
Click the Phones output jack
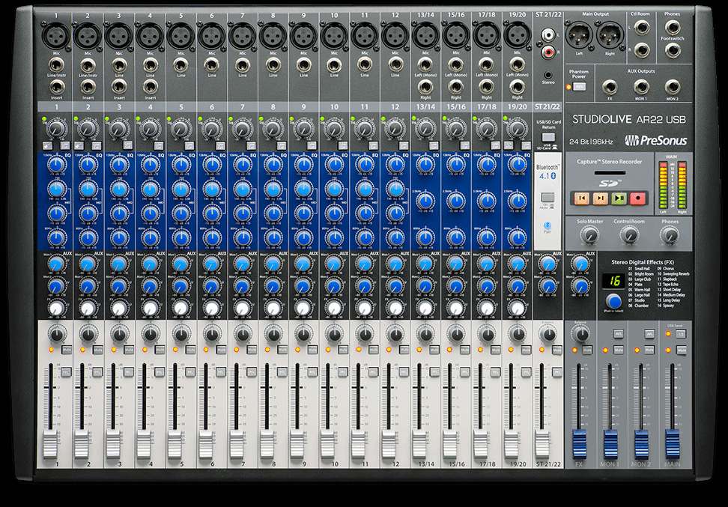tap(673, 28)
